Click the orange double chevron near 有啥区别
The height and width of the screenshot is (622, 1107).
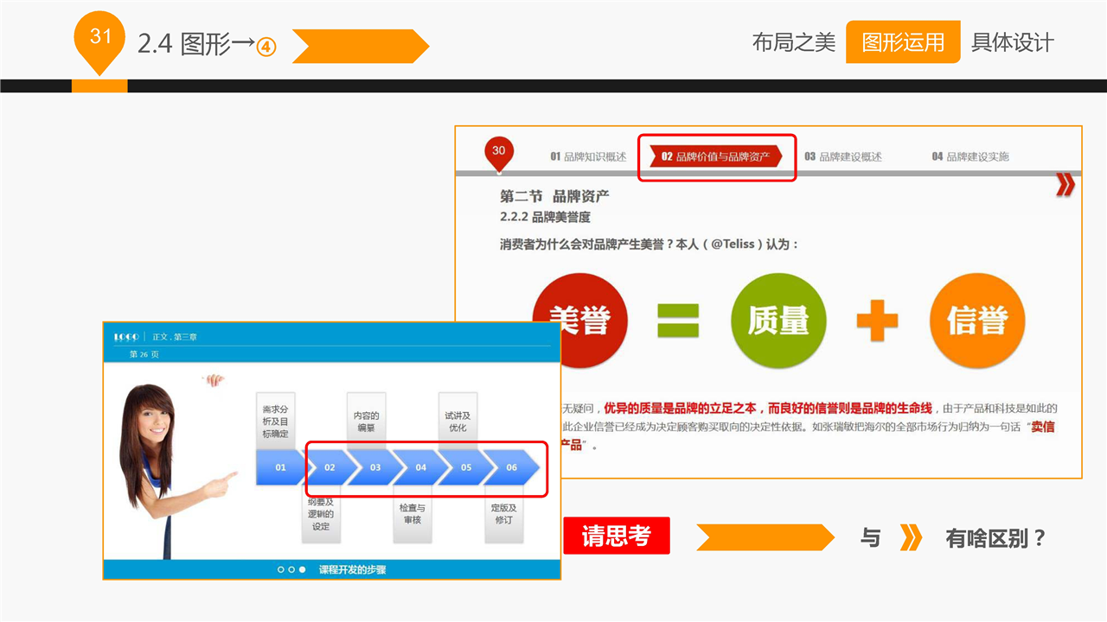pos(911,537)
